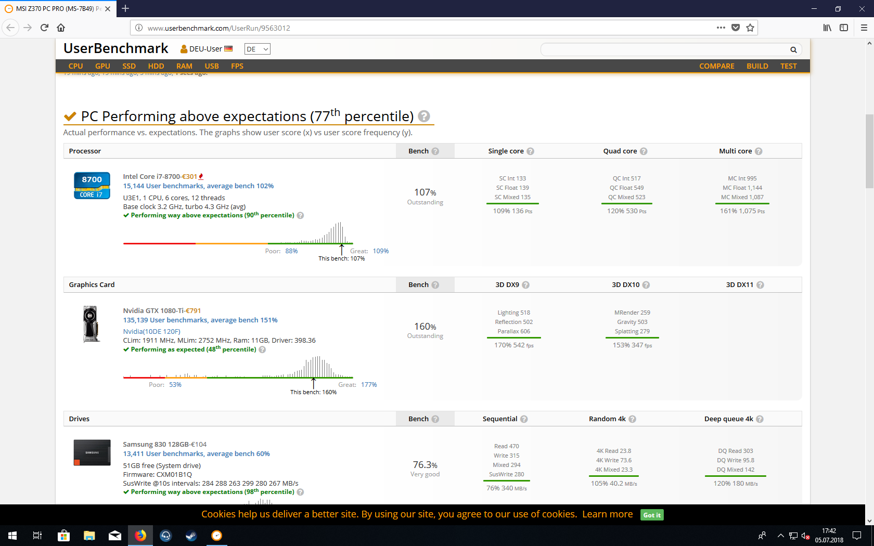Open the FPS menu item
This screenshot has width=874, height=546.
(237, 66)
